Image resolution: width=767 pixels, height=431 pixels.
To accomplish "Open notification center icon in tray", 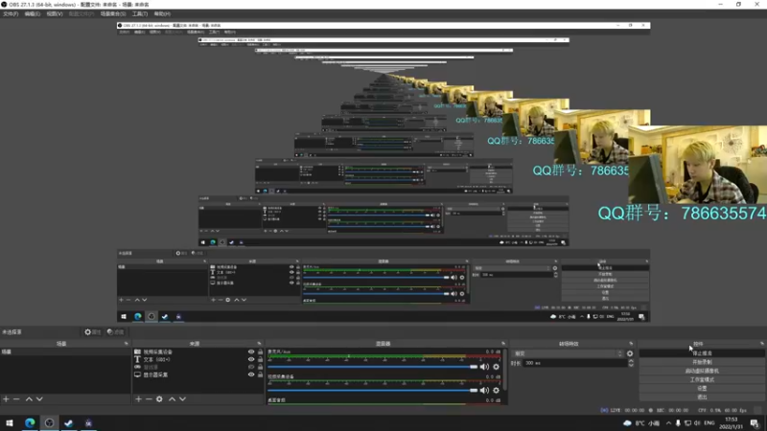I will (755, 423).
